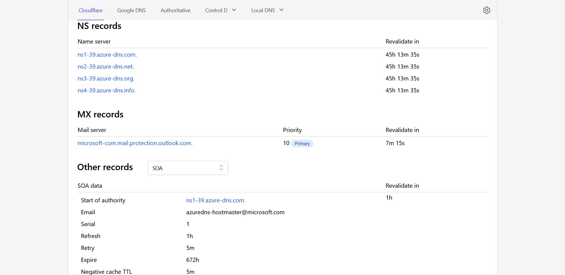Click the Expire value 672h

click(193, 260)
